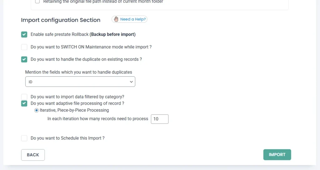Click the SWITCH ON Maintenance mode label text
Screen dimensions: 320x170
91,47
